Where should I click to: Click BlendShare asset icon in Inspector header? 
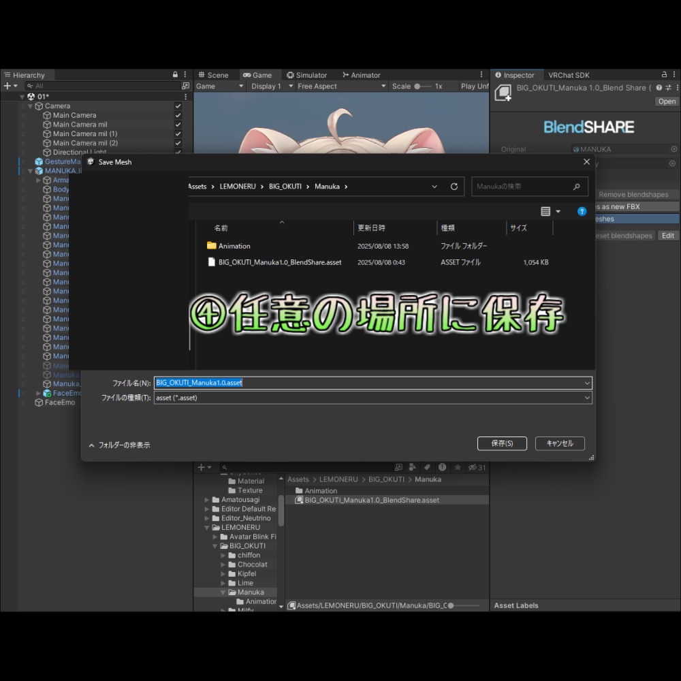pyautogui.click(x=503, y=93)
